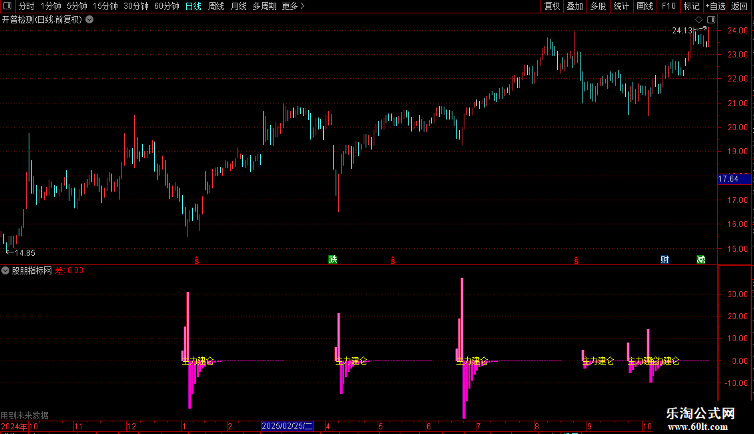Open the 多周期 multi-period view

(x=264, y=6)
